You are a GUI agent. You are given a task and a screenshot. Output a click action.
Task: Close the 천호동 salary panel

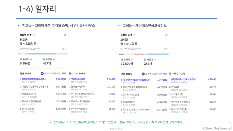(65, 35)
